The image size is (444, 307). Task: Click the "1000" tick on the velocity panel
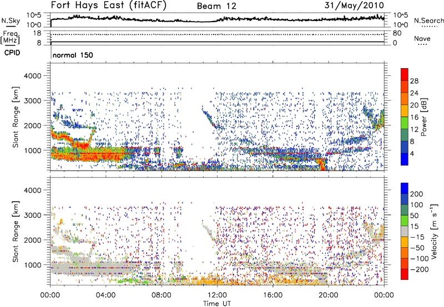[33, 265]
